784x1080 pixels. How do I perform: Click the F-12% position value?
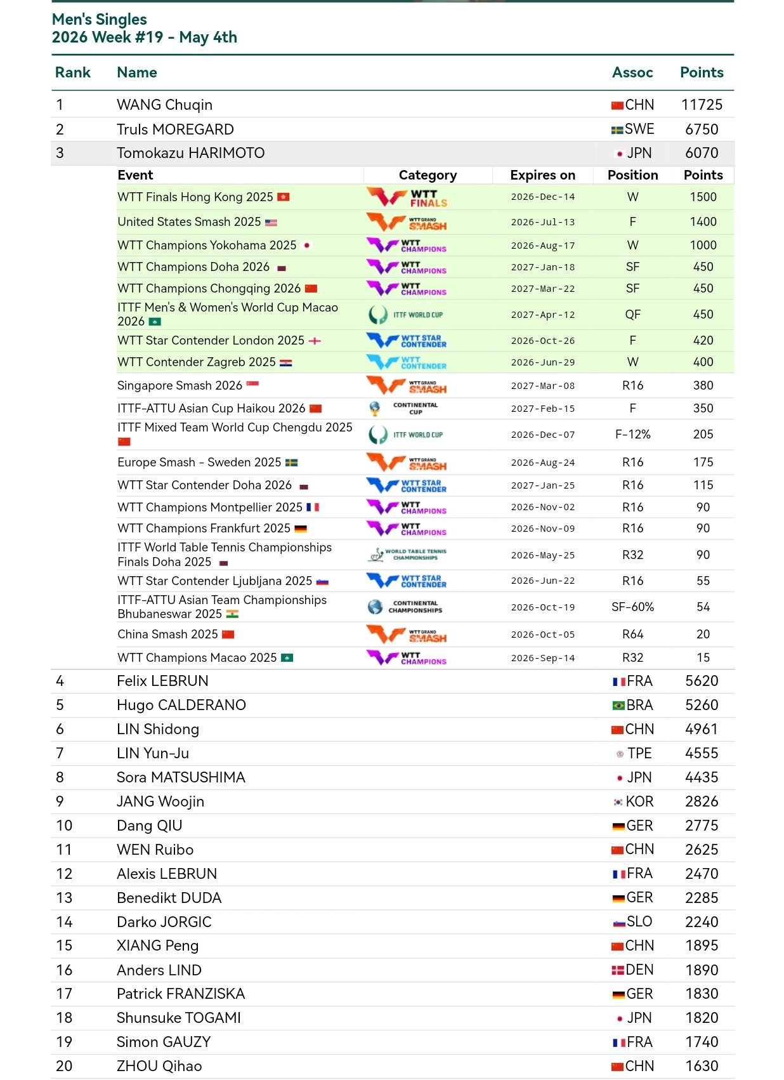(632, 435)
